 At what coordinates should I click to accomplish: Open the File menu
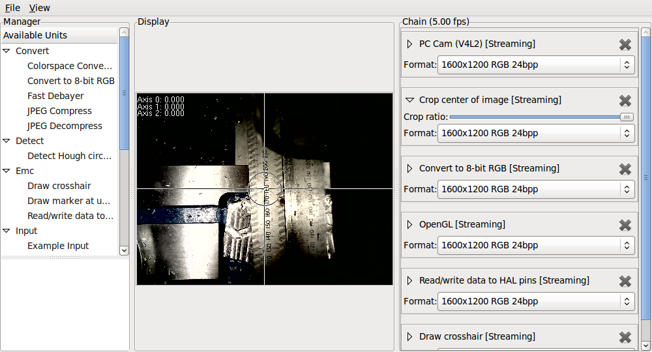pos(12,8)
